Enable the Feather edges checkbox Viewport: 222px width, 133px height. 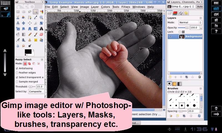point(17,73)
